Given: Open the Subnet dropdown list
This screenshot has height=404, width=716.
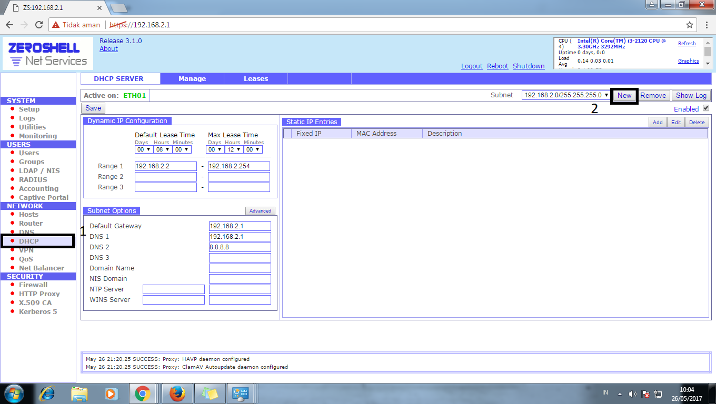Looking at the screenshot, I should [606, 95].
